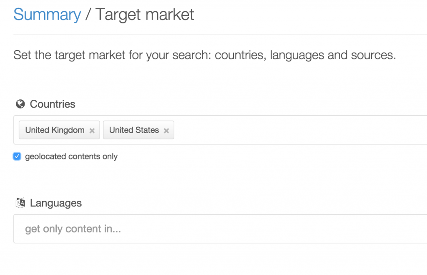Click empty space in the Countries tag field
This screenshot has width=427, height=275.
coord(292,130)
